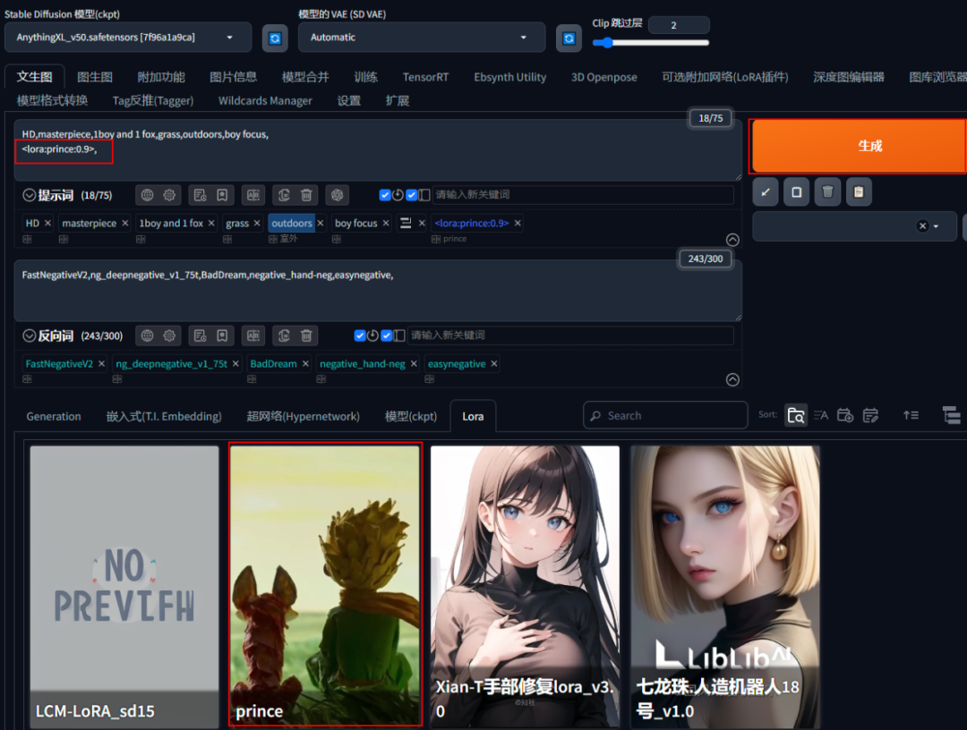Collapse the 反向词 section
This screenshot has height=730, width=967.
tap(29, 335)
